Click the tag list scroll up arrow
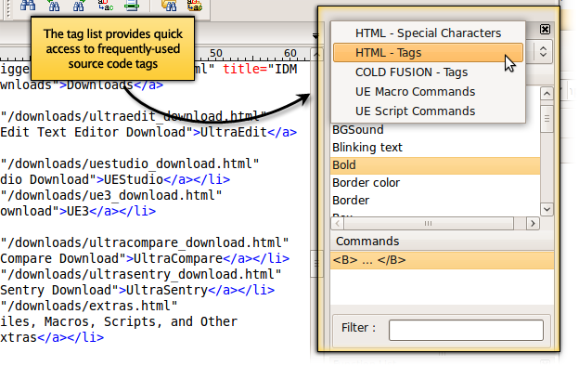 coord(547,94)
